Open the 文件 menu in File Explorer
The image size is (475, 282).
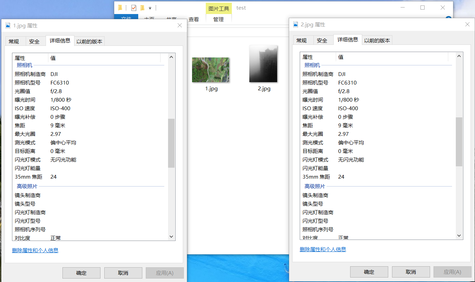[x=126, y=18]
